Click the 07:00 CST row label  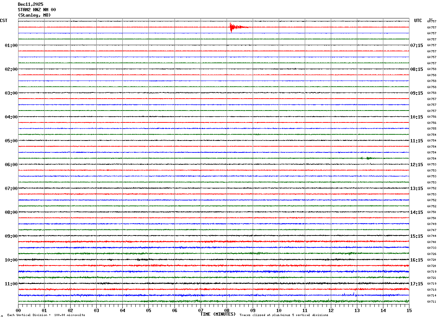(x=11, y=188)
